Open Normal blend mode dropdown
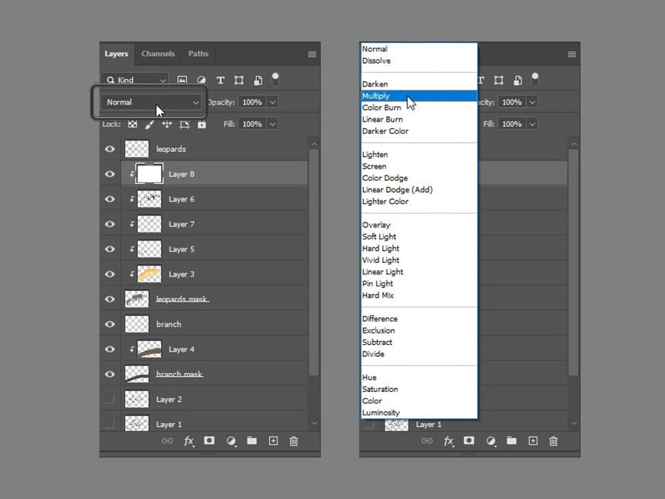The height and width of the screenshot is (499, 665). pyautogui.click(x=150, y=103)
